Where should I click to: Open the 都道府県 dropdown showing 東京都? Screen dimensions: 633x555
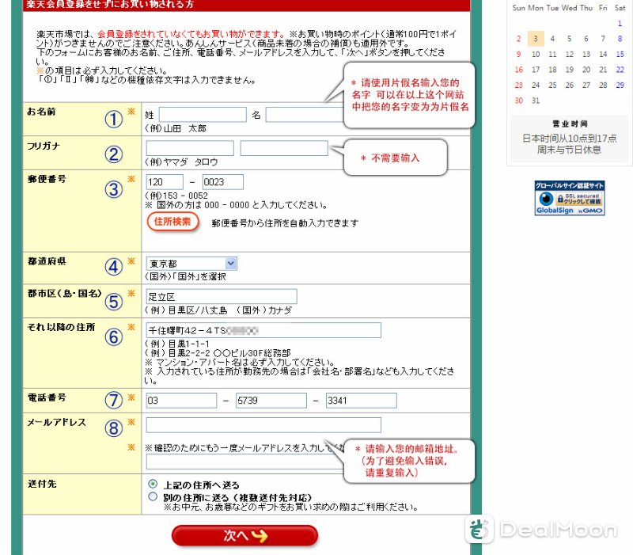[x=191, y=264]
